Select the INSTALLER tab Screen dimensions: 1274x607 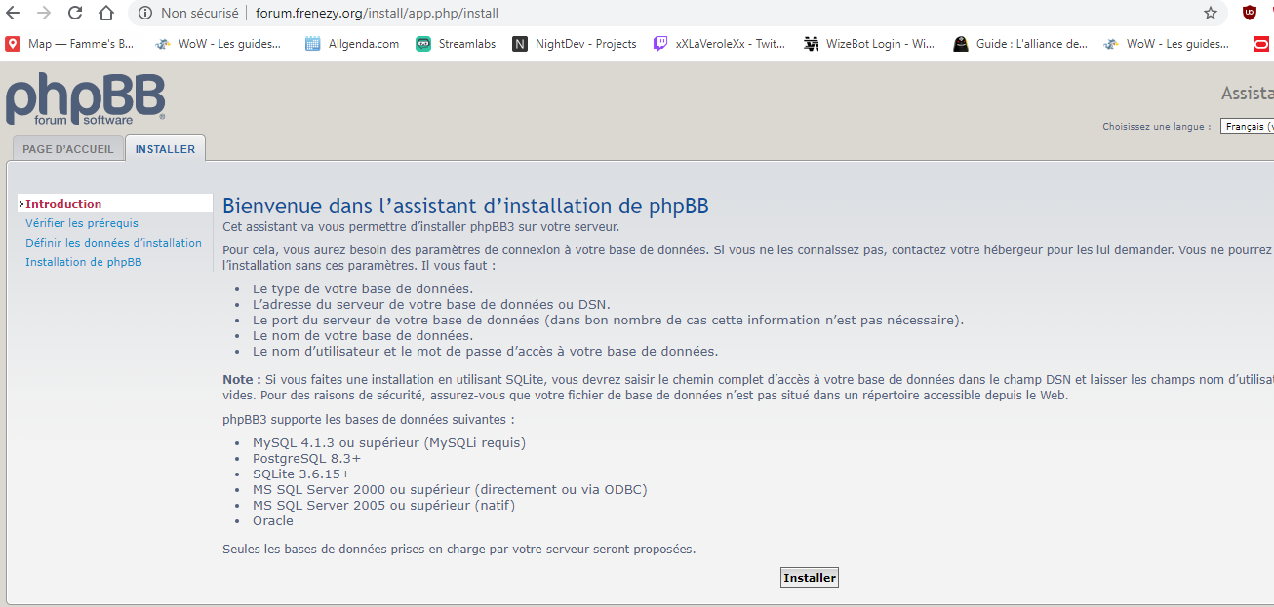tap(165, 149)
